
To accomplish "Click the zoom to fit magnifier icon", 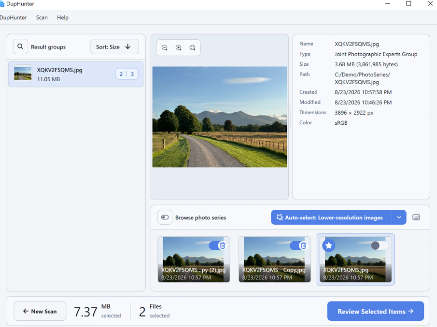I will [x=193, y=48].
